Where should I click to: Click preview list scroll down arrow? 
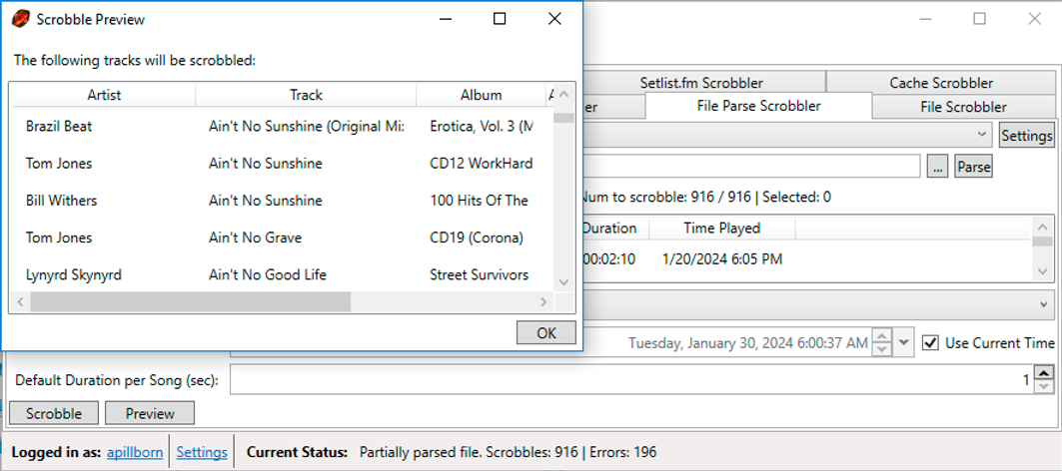click(564, 281)
